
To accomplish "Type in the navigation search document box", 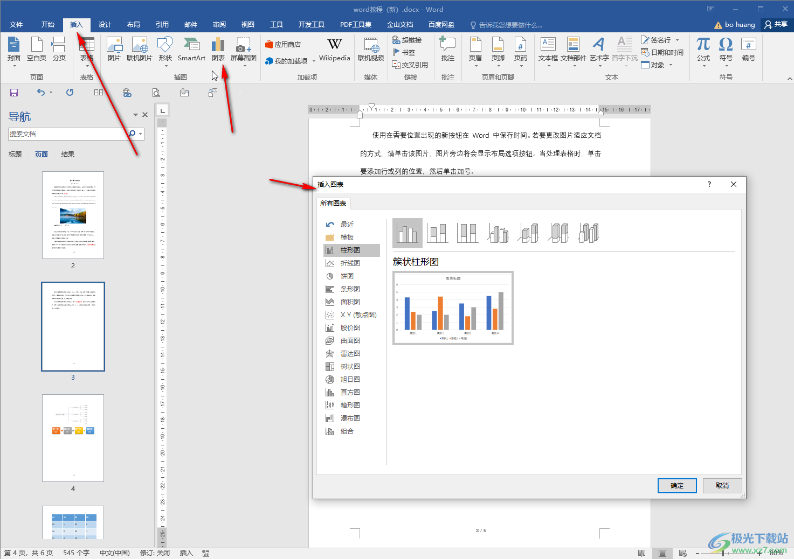I will (x=68, y=134).
